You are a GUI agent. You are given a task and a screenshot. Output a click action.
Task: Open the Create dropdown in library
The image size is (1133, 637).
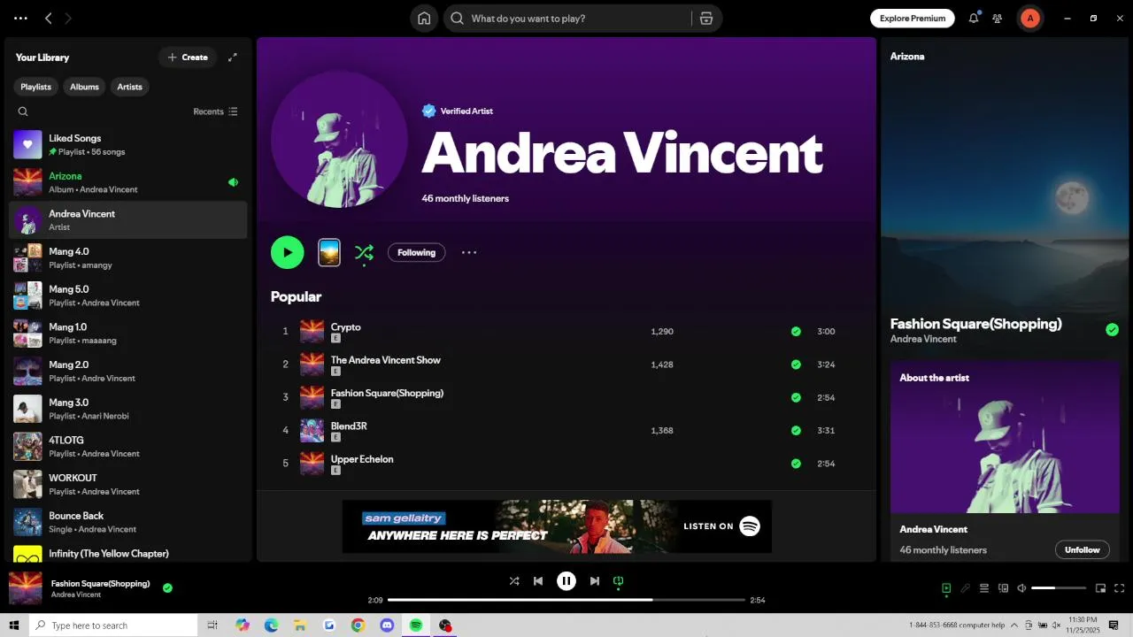point(188,58)
